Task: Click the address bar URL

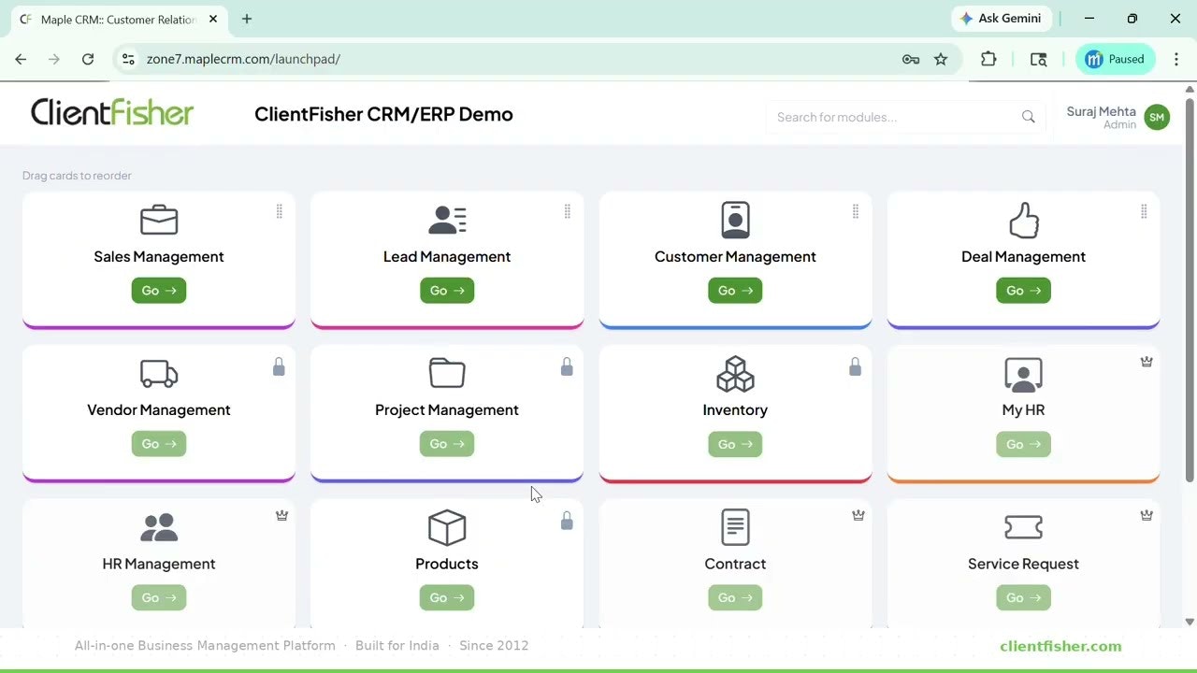Action: click(243, 59)
